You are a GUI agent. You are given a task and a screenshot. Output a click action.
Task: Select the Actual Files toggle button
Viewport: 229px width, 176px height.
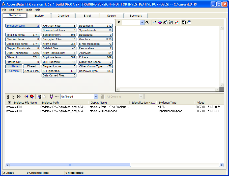[32, 71]
